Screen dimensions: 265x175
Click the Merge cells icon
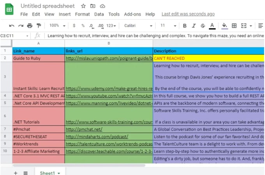point(244,26)
